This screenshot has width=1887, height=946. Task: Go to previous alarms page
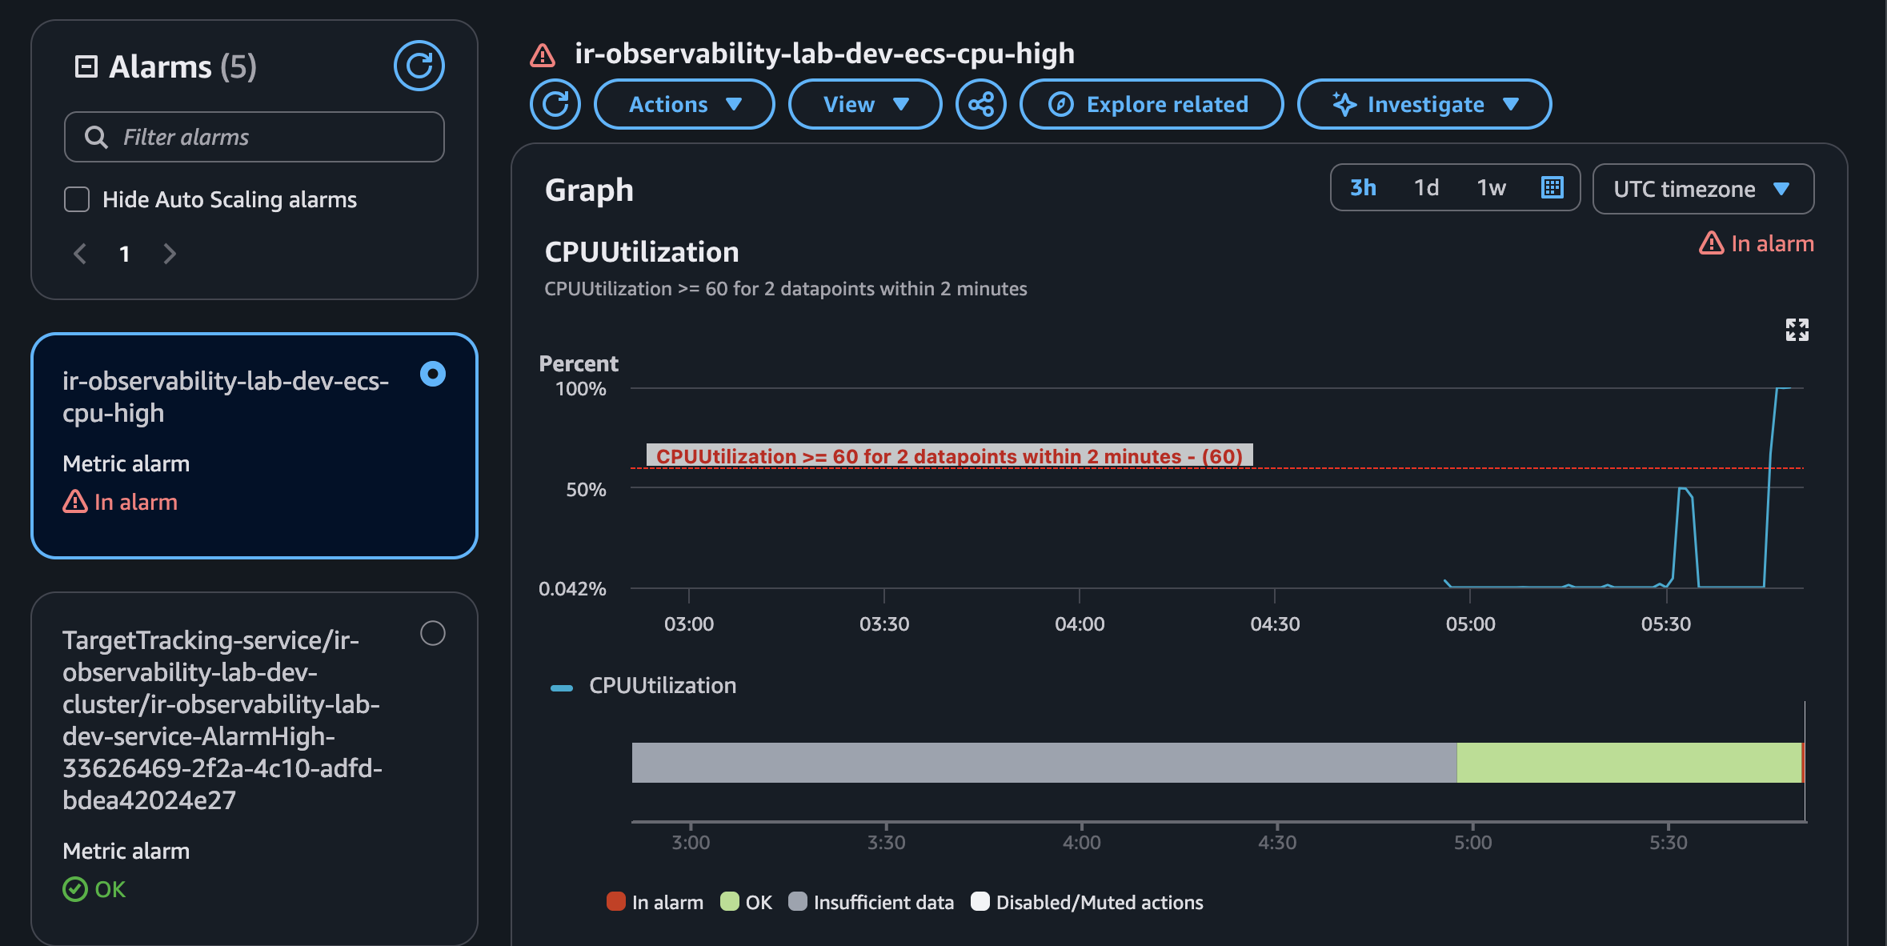point(80,254)
